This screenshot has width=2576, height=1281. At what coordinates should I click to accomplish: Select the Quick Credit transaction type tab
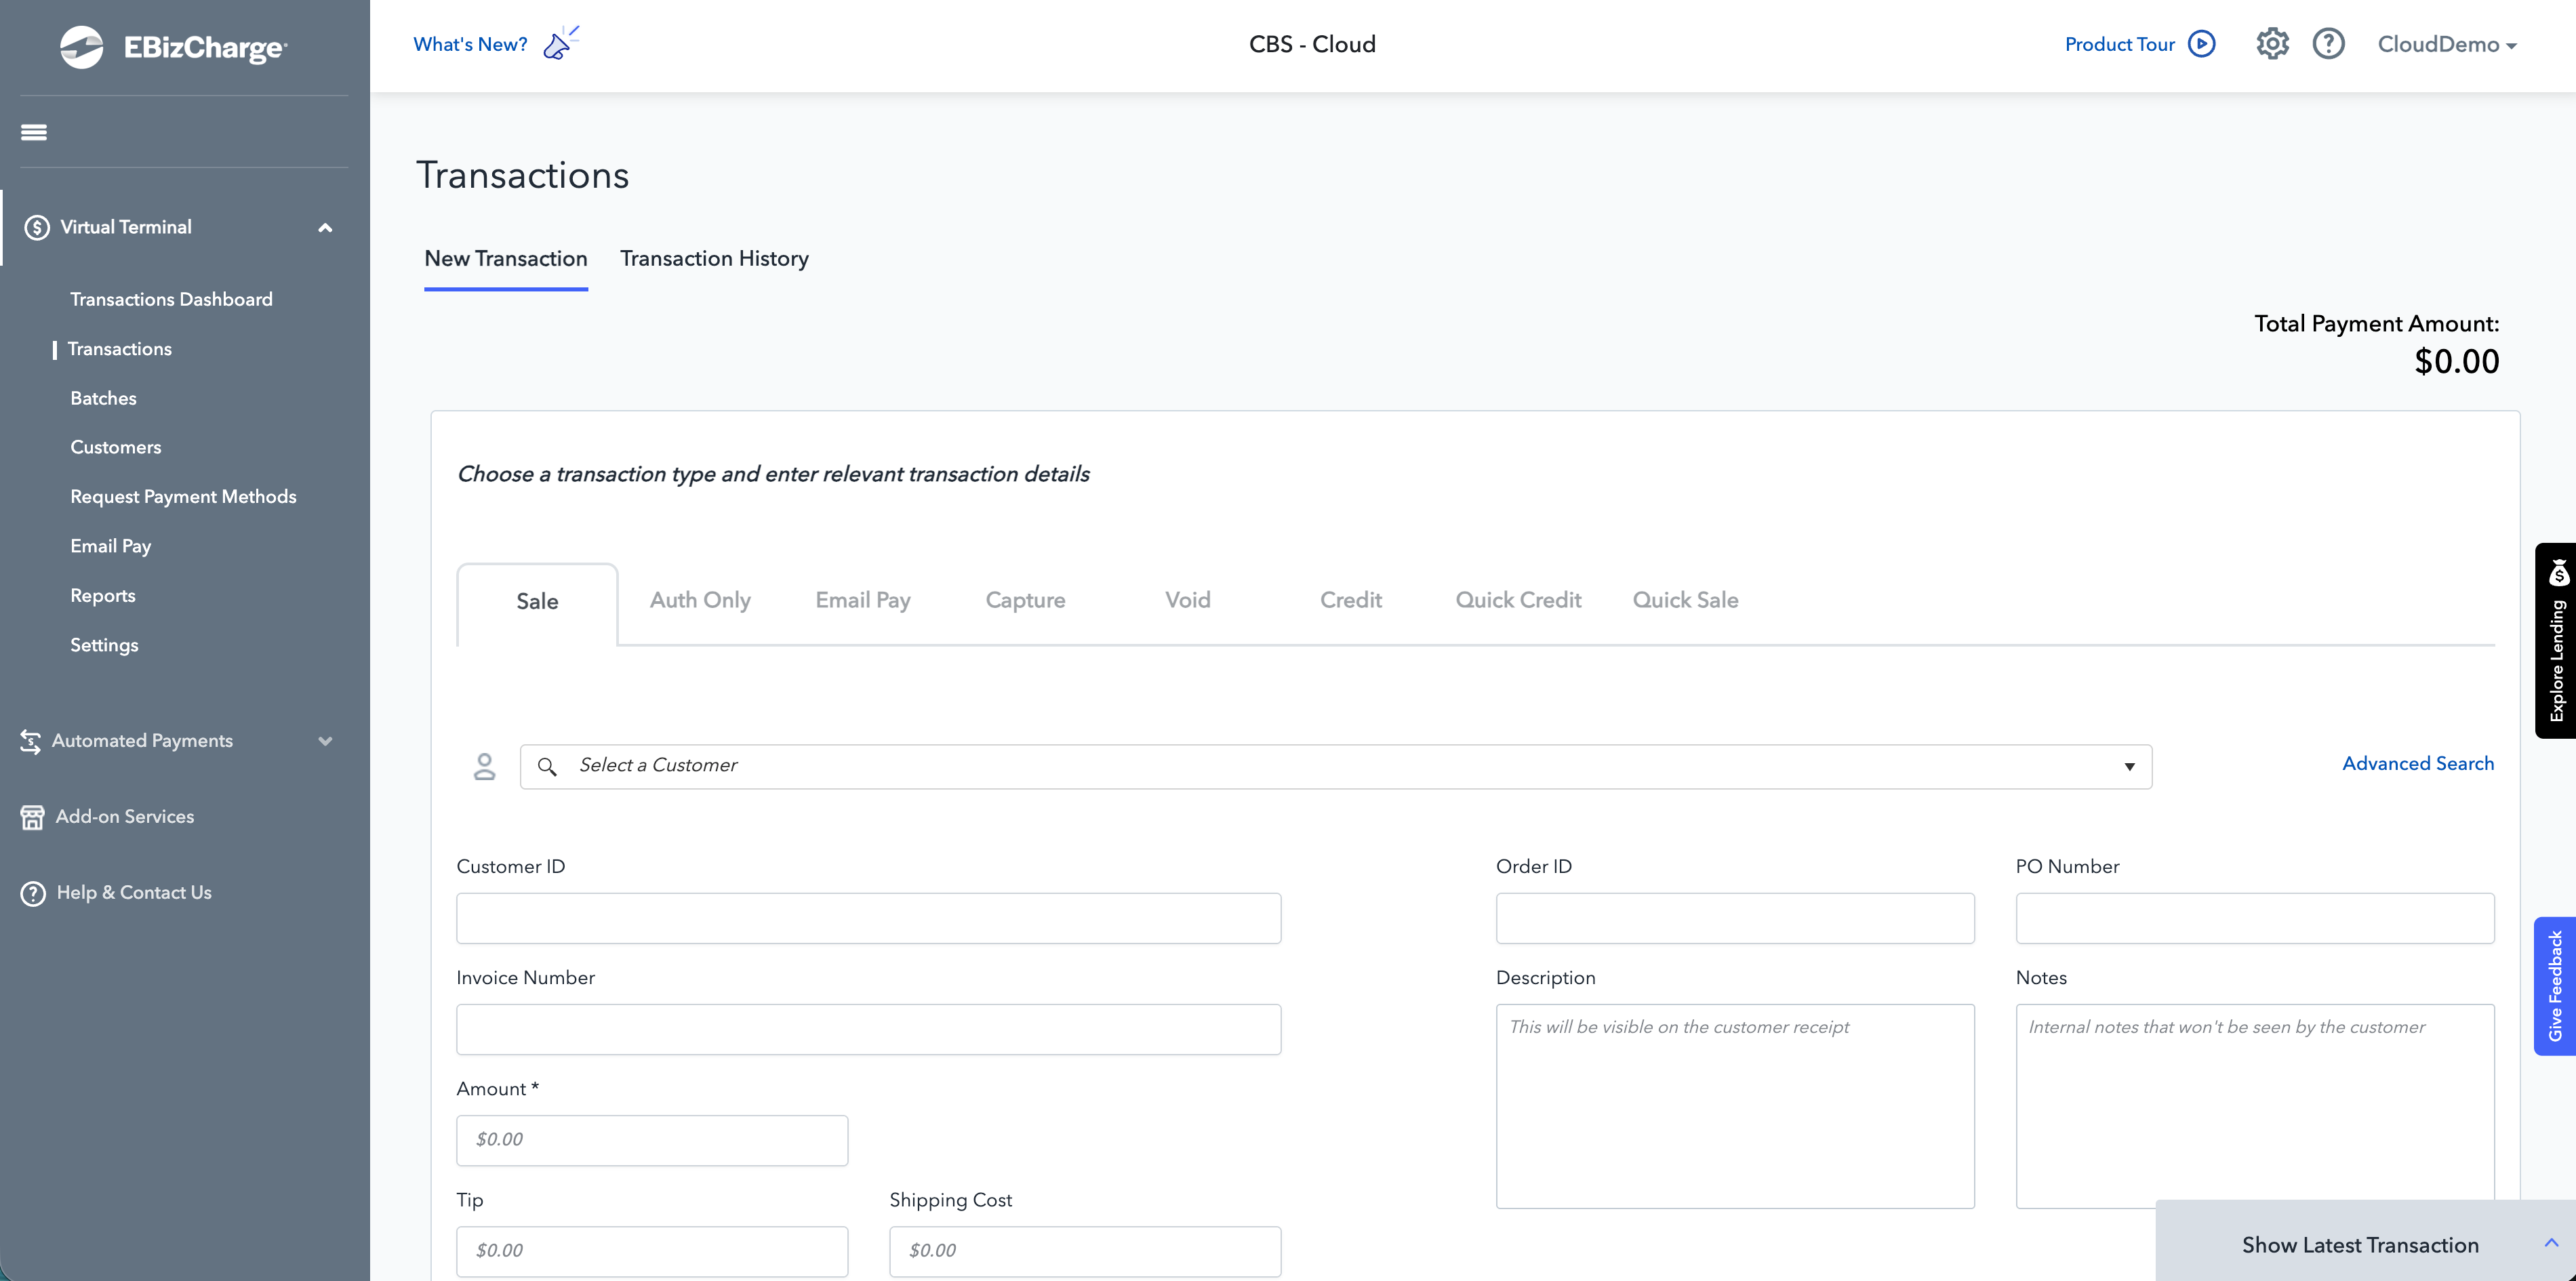point(1518,600)
